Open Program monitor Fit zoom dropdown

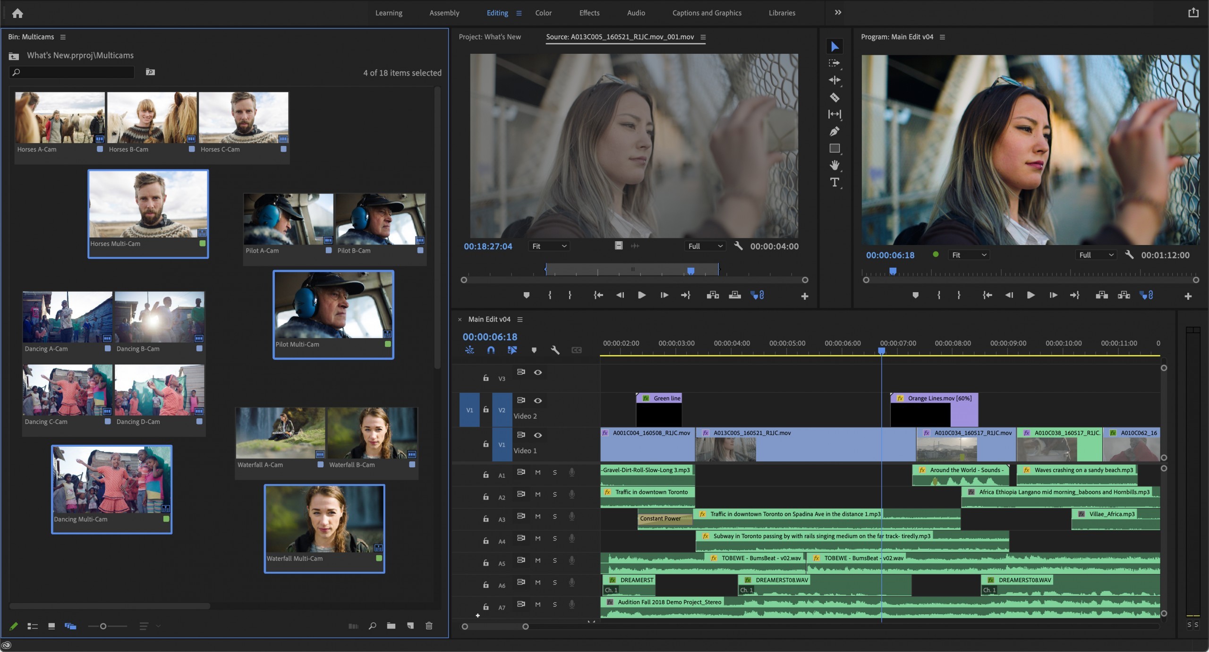coord(969,255)
